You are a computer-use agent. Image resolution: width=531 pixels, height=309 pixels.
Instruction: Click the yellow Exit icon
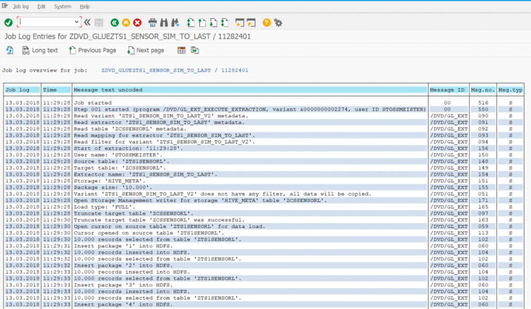[126, 23]
